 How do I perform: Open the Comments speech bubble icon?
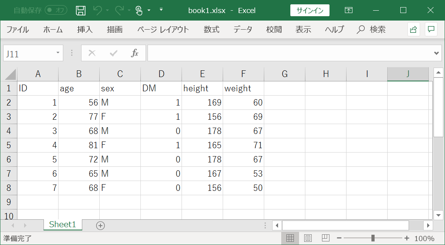point(431,29)
